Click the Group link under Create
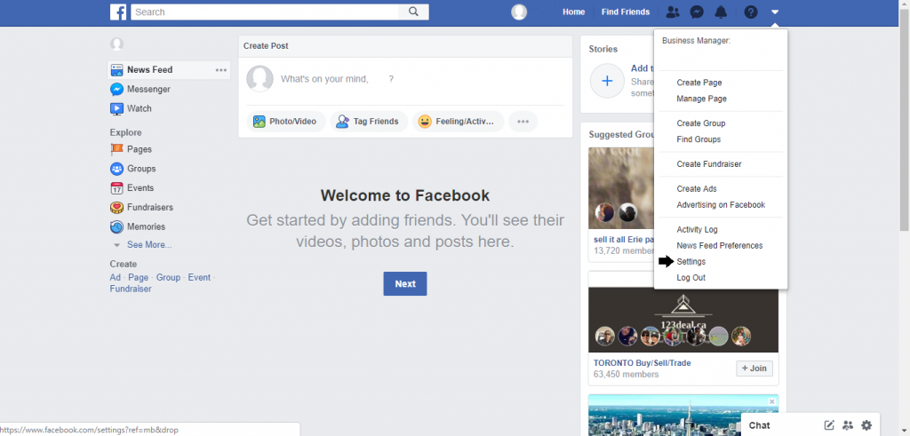This screenshot has height=436, width=910. click(168, 278)
